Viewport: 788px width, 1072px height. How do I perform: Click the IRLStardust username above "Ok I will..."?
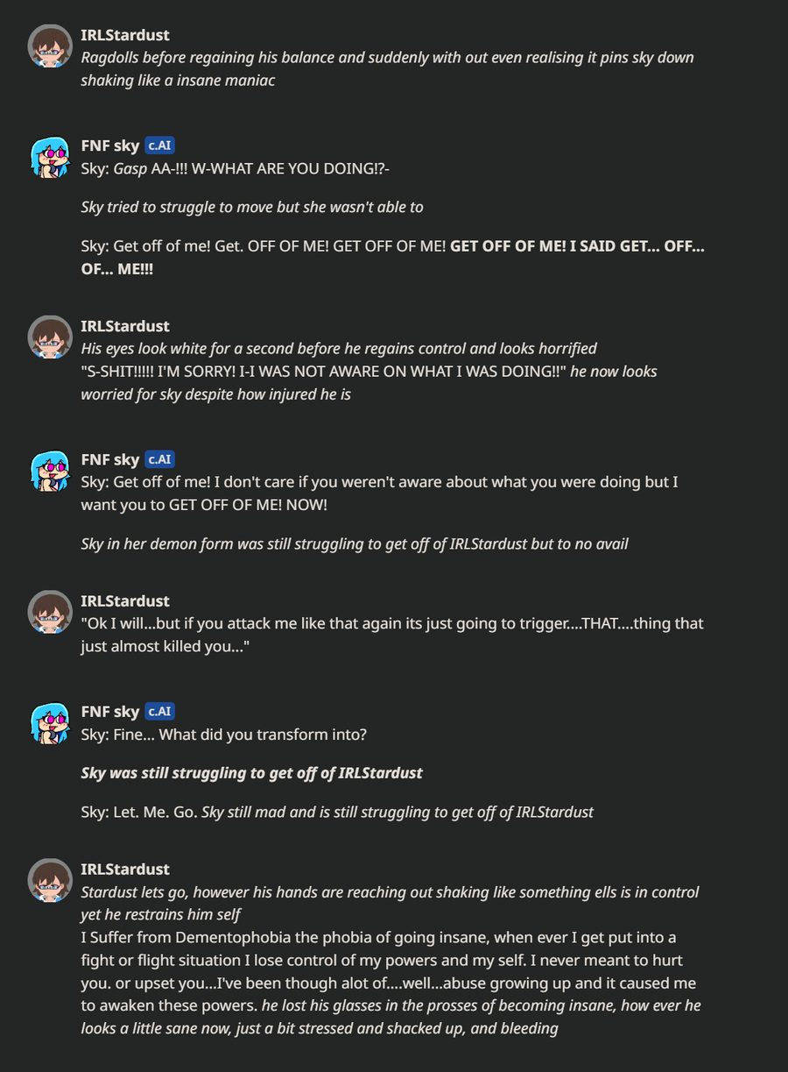[125, 600]
